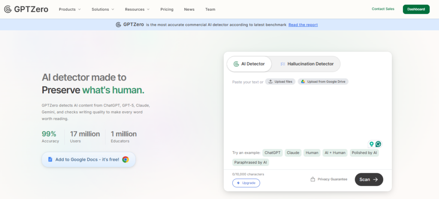Switch to the Hallucination Detector tab
Screen dimensions: 439x199
click(x=307, y=64)
